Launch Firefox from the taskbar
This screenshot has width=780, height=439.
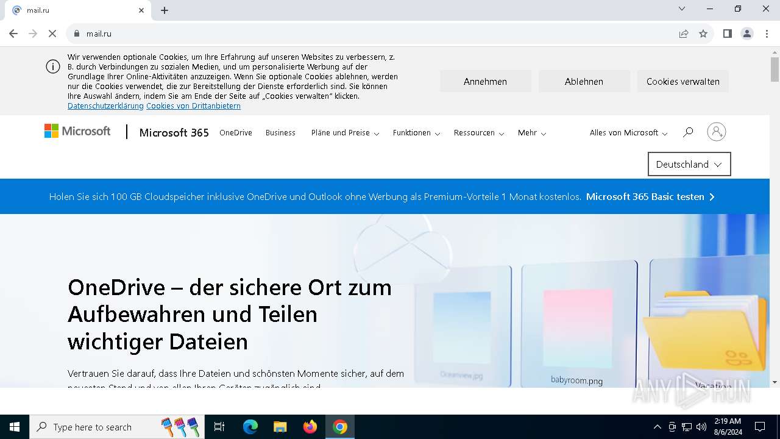click(x=310, y=427)
